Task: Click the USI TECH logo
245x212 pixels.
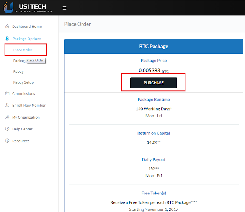Action: 28,8
